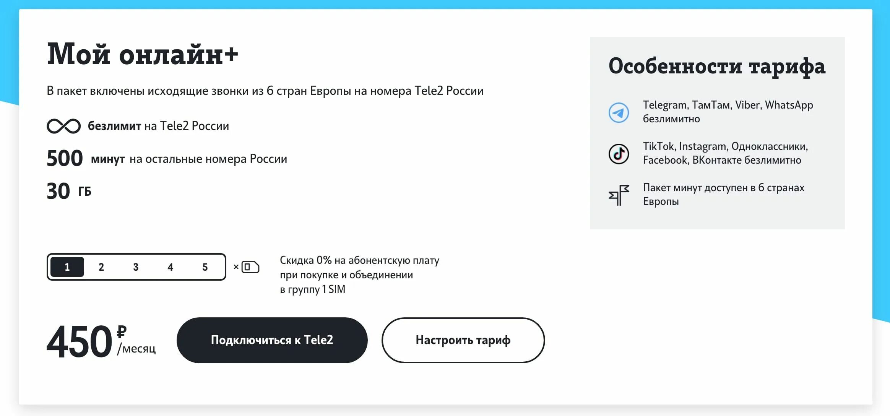Click the TikTok social networks icon
Image resolution: width=890 pixels, height=416 pixels.
(619, 154)
